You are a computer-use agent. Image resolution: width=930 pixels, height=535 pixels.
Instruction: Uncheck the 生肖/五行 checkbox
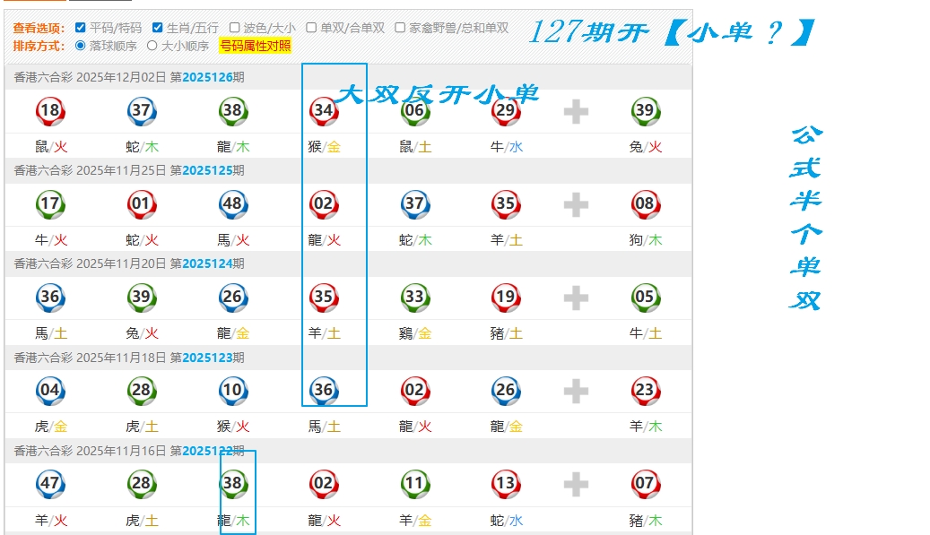pos(158,28)
